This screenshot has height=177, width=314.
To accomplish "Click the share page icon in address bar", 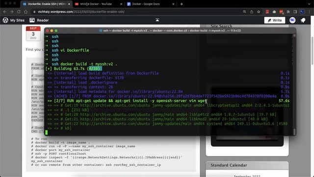I will [252, 12].
